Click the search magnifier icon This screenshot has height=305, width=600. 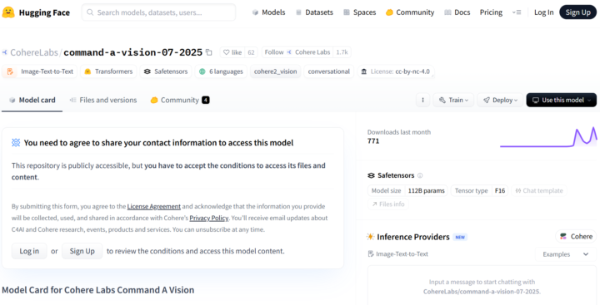click(90, 12)
